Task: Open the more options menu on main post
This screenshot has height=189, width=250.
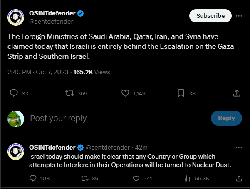Action: tap(239, 16)
